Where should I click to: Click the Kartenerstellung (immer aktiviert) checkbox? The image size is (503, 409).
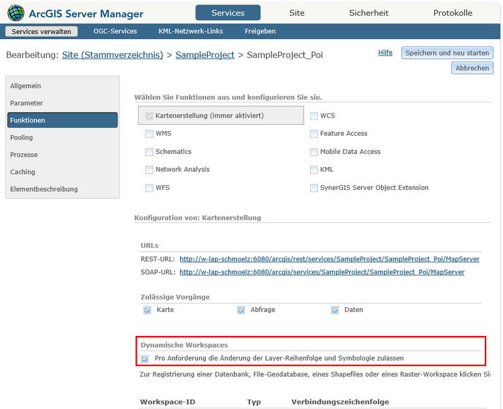[x=149, y=115]
